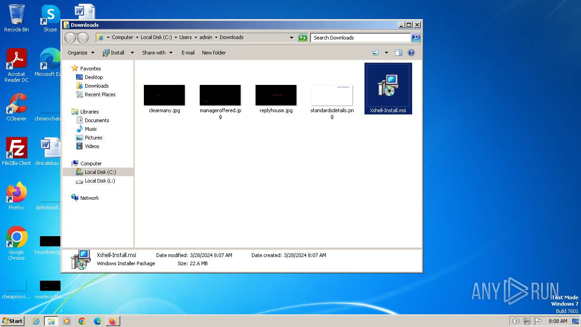581x327 pixels.
Task: Click the search magnifier icon
Action: pyautogui.click(x=415, y=38)
